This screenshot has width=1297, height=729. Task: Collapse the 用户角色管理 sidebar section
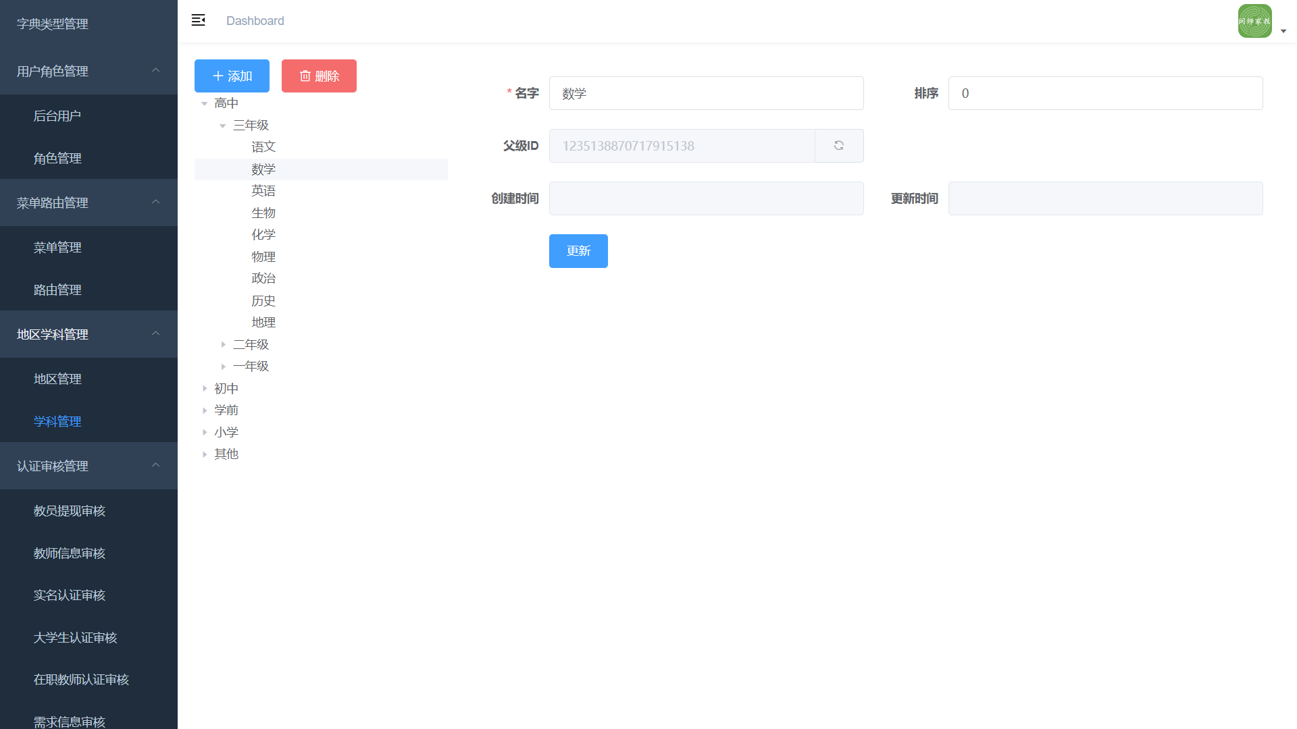88,71
